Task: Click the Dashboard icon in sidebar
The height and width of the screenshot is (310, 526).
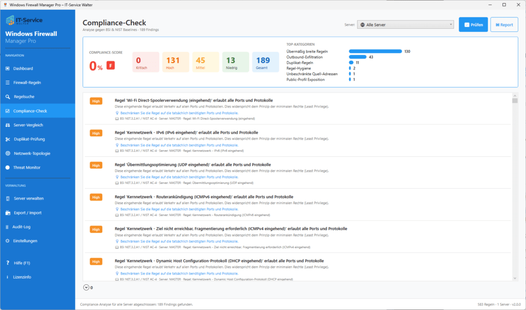Action: point(7,68)
